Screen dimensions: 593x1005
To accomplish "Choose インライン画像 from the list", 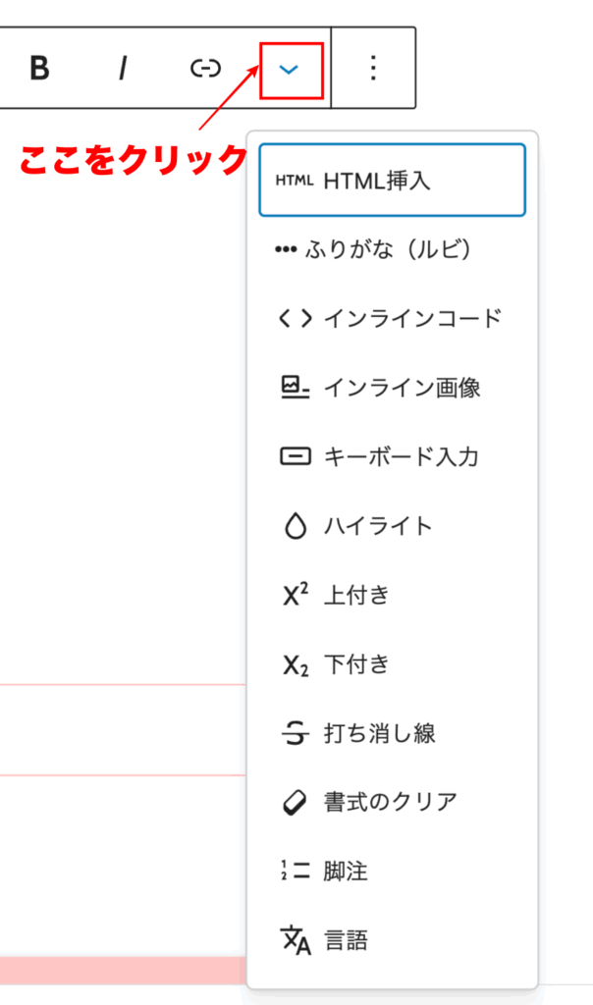I will tap(402, 388).
